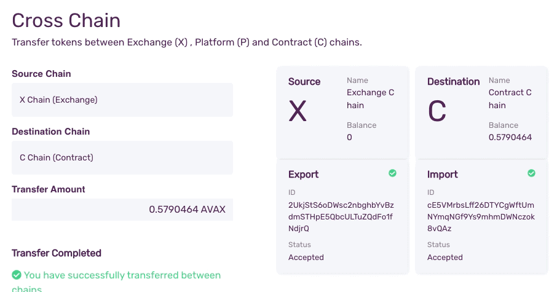
Task: Click the green Import success checkmark icon
Action: 531,173
